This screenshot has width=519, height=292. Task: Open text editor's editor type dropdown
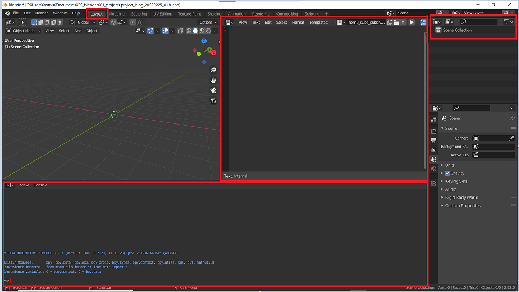tap(229, 23)
